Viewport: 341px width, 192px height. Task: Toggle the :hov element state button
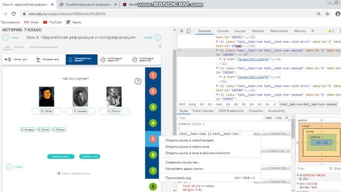point(269,118)
